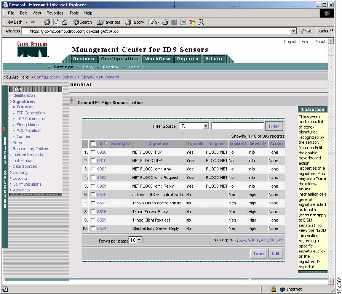Expand the Logging TOC section
342x294 pixels.
click(10, 178)
